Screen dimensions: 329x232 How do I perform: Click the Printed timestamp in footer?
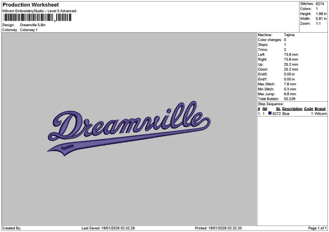218,228
